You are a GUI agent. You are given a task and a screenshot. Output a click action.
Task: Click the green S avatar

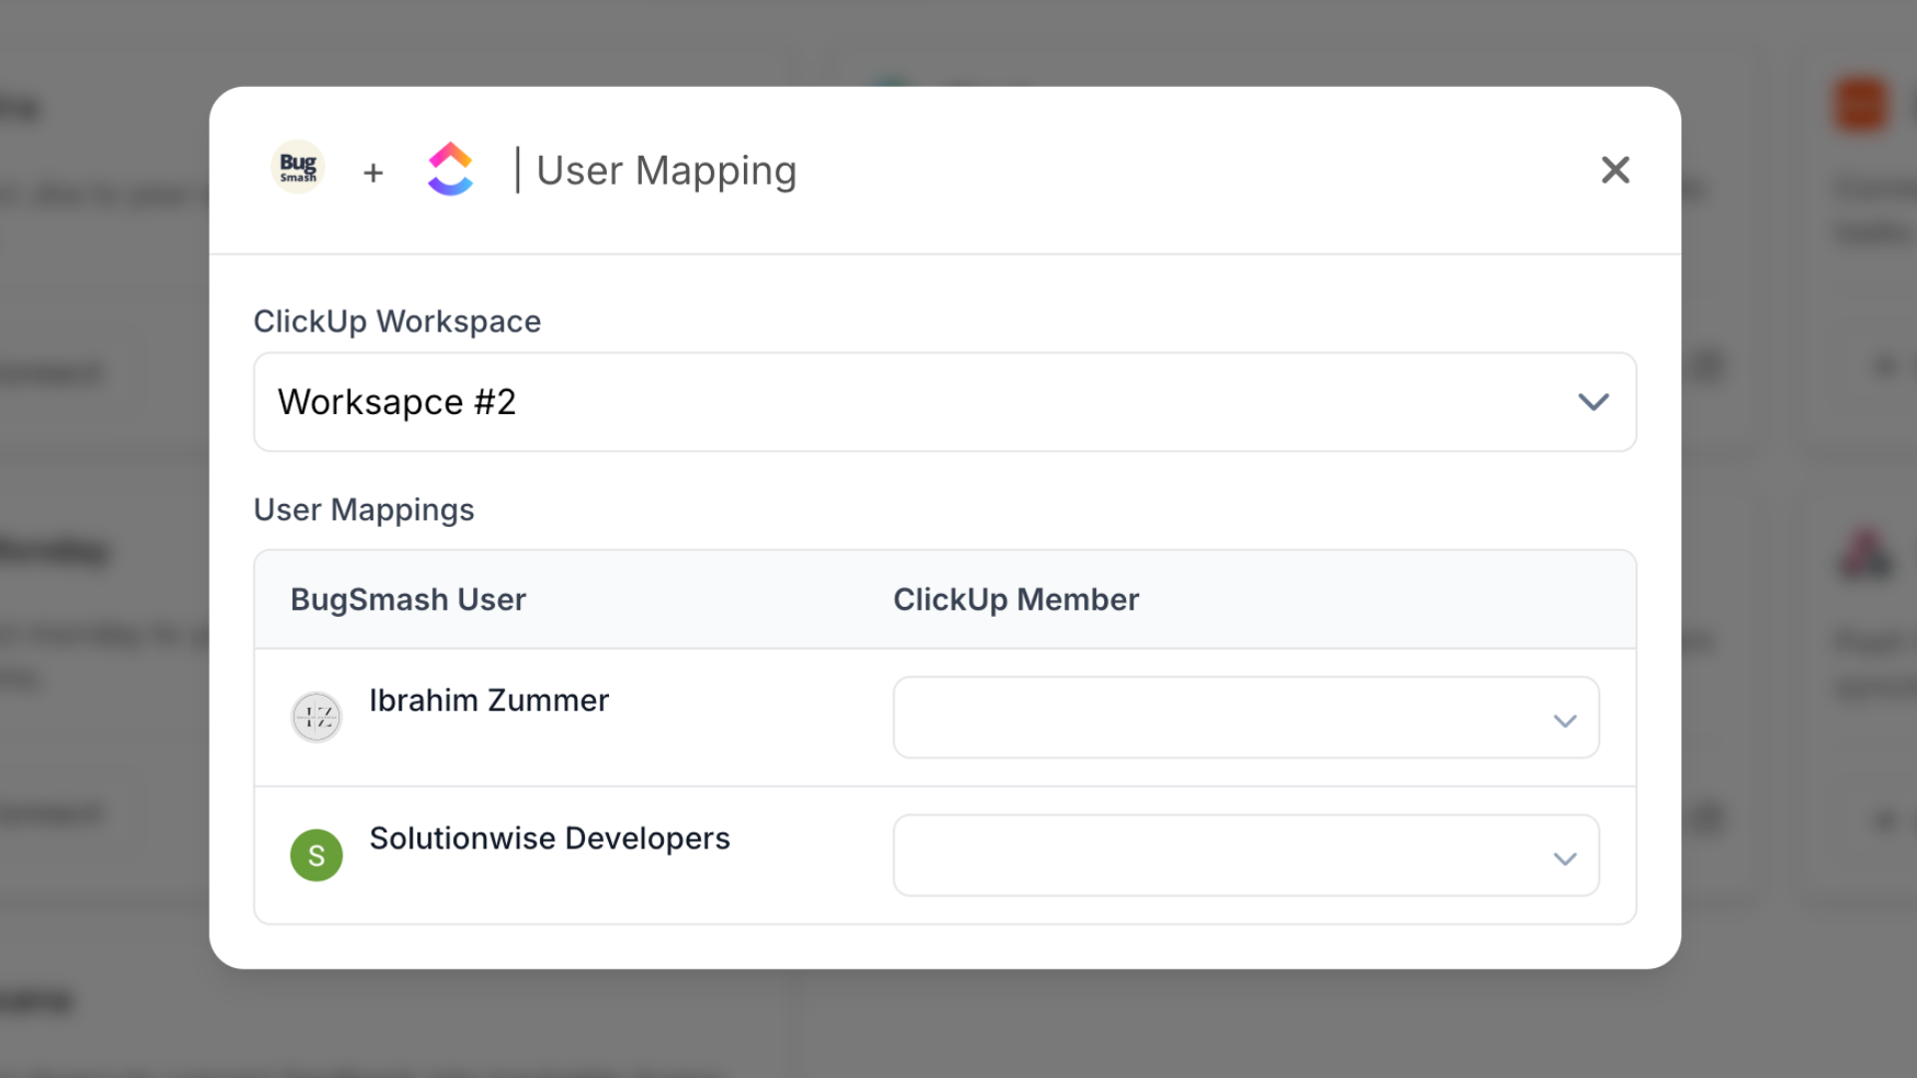tap(317, 855)
